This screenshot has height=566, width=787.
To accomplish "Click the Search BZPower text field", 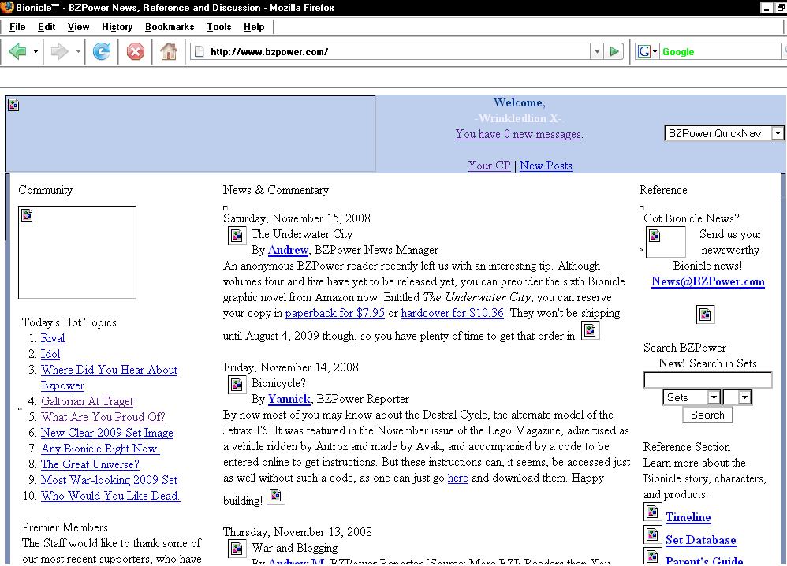I will coord(707,380).
